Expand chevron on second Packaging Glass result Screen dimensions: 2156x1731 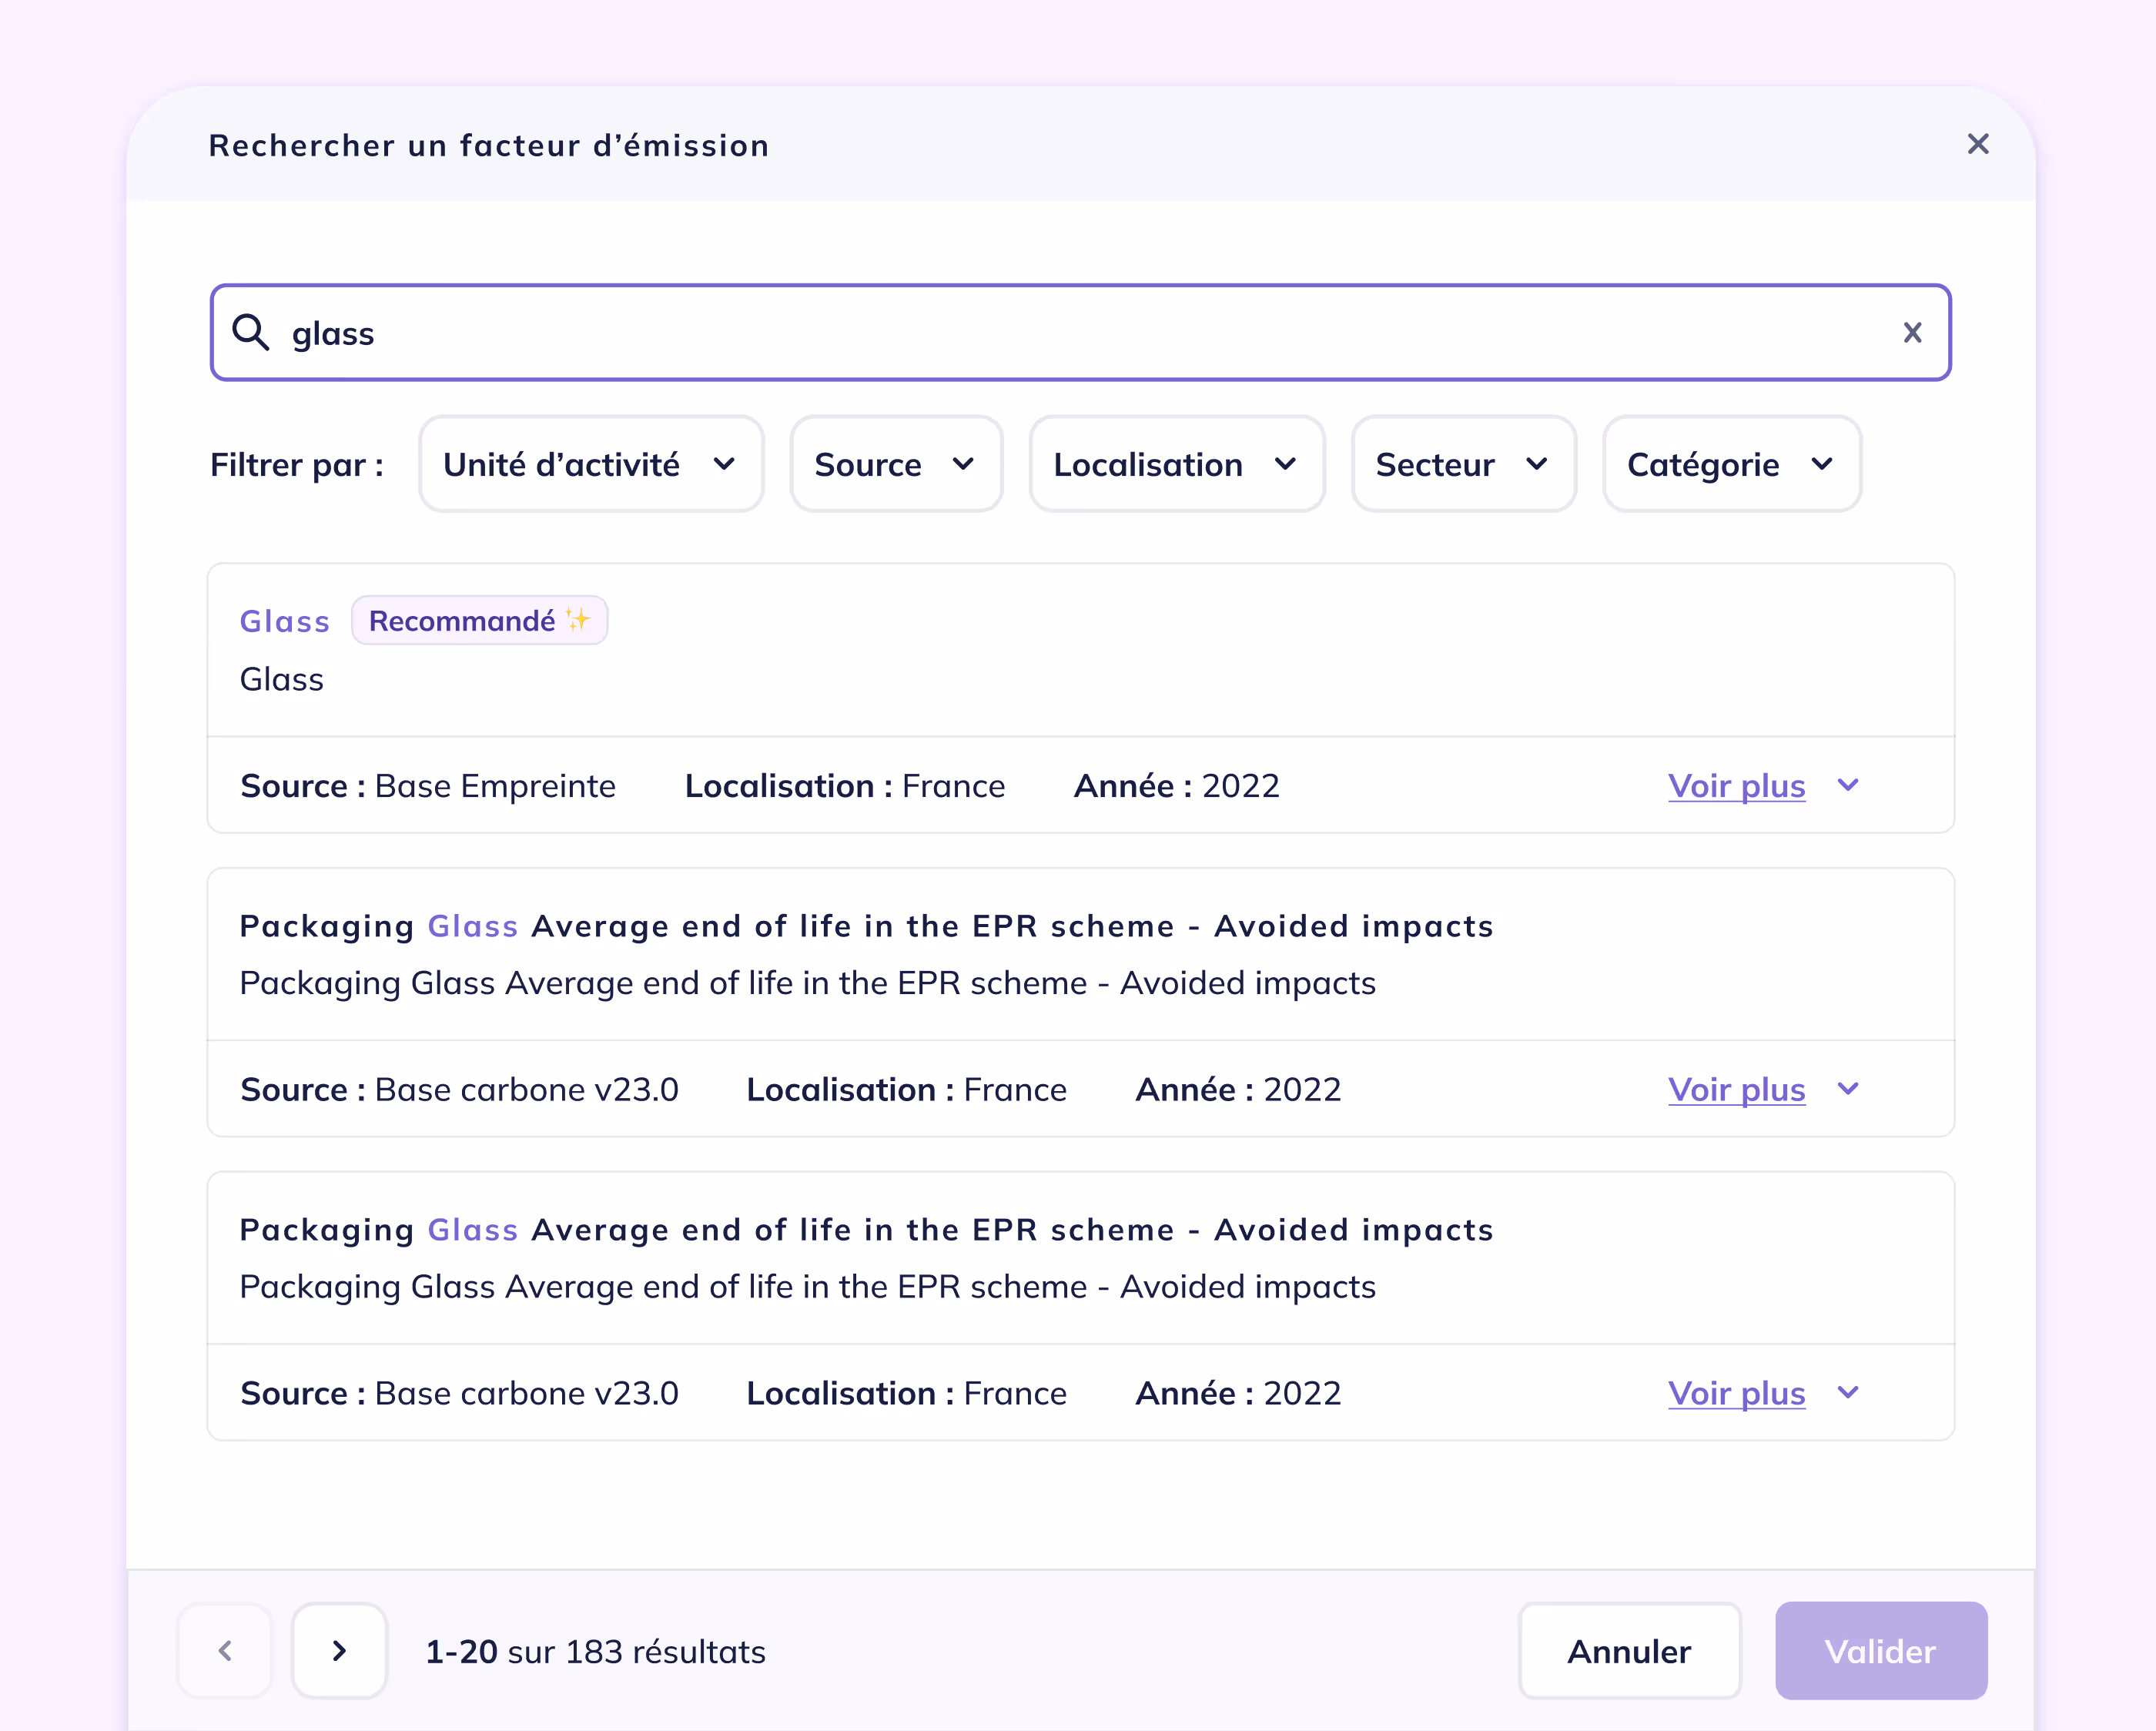point(1848,1089)
